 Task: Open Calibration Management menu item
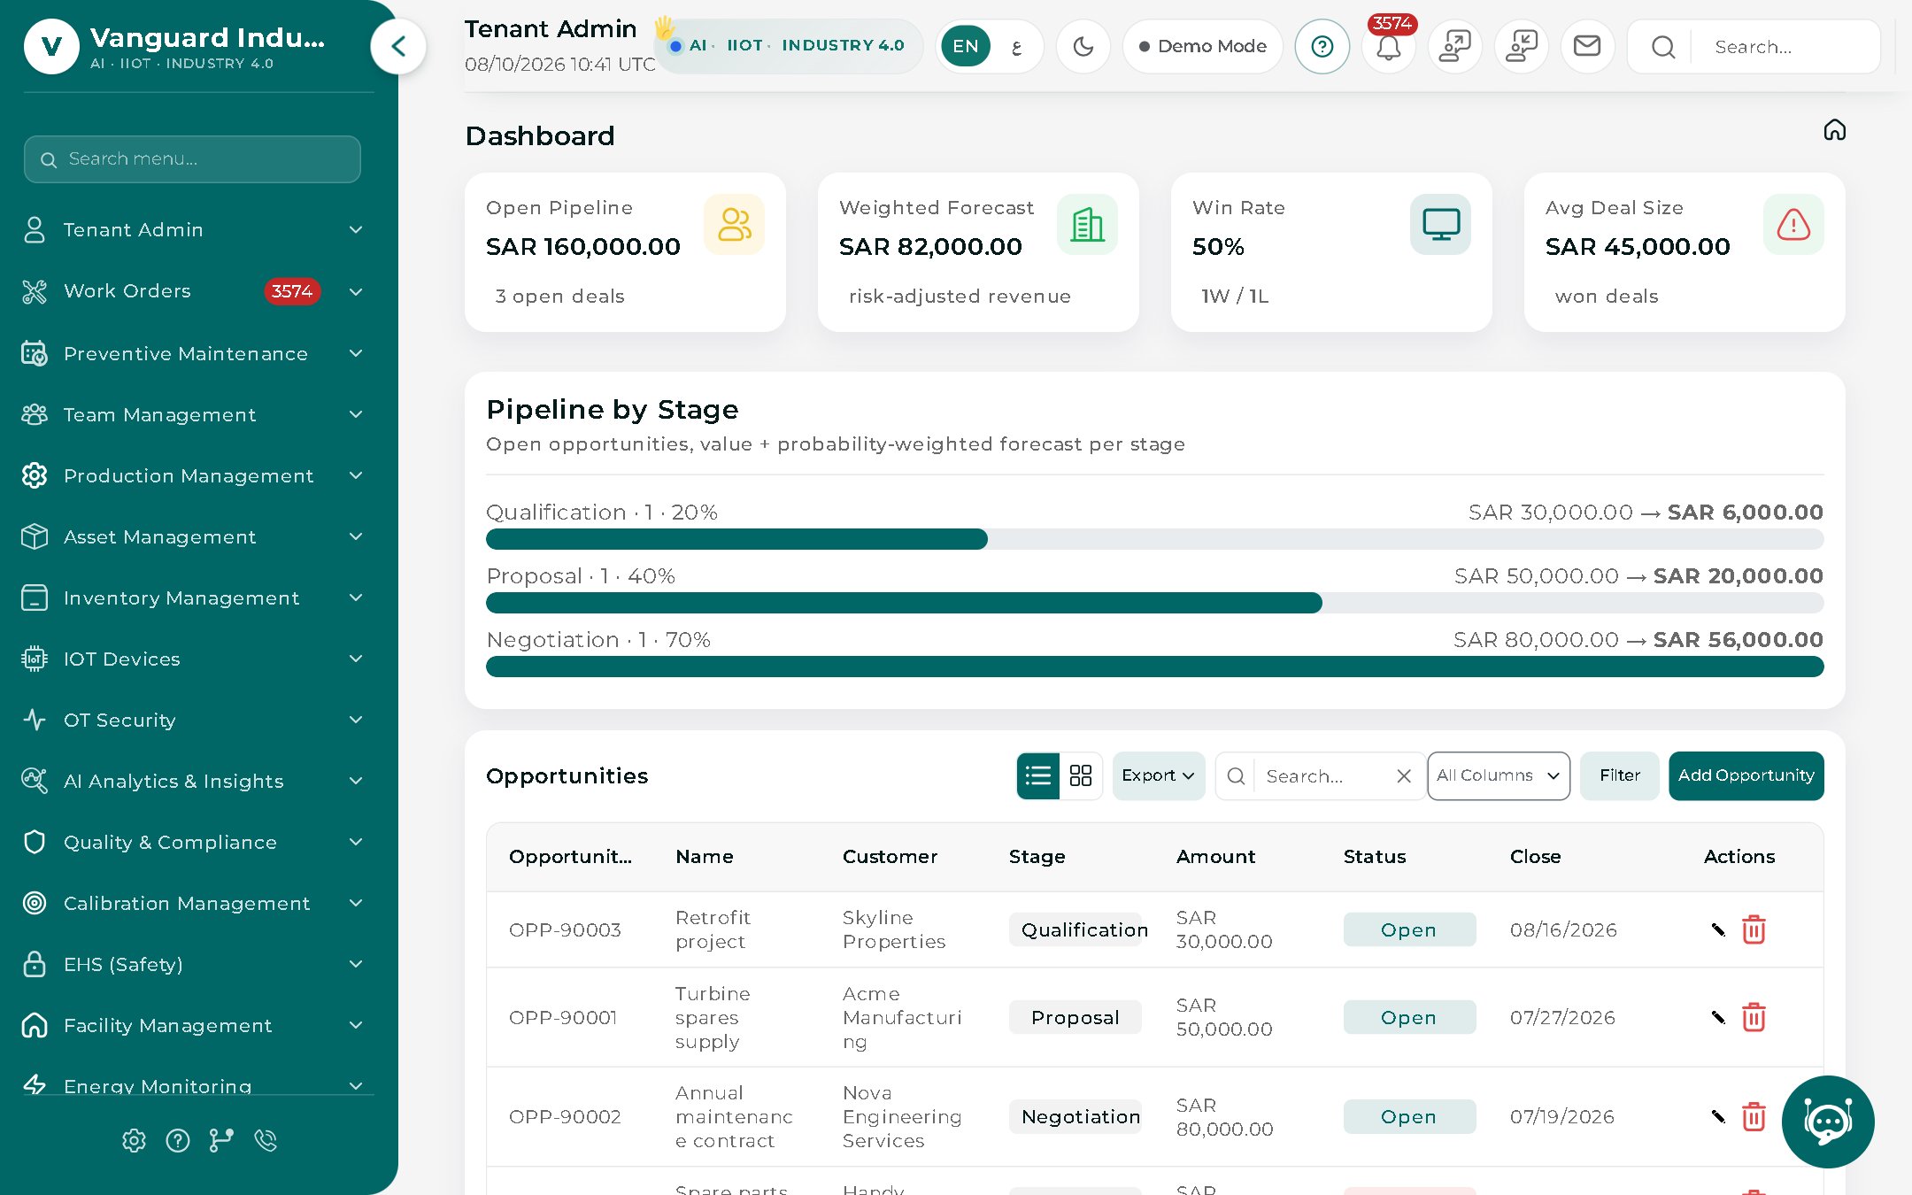point(193,903)
